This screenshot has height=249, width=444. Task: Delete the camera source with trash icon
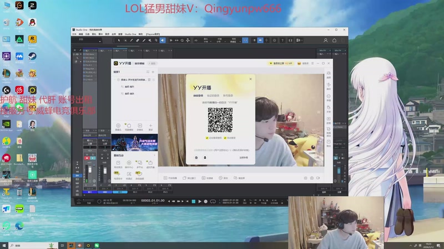pyautogui.click(x=149, y=80)
